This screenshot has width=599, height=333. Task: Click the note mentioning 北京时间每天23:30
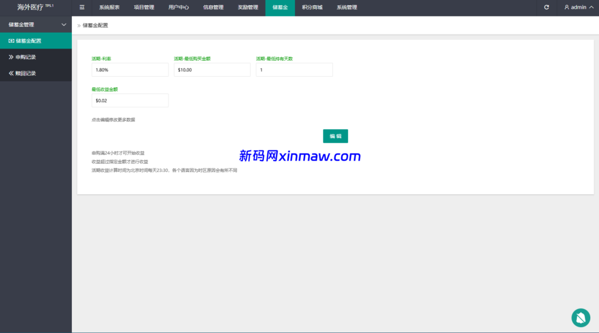pyautogui.click(x=164, y=170)
